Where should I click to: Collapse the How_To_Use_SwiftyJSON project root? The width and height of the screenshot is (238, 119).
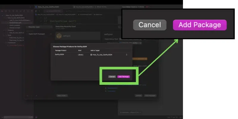(2, 15)
